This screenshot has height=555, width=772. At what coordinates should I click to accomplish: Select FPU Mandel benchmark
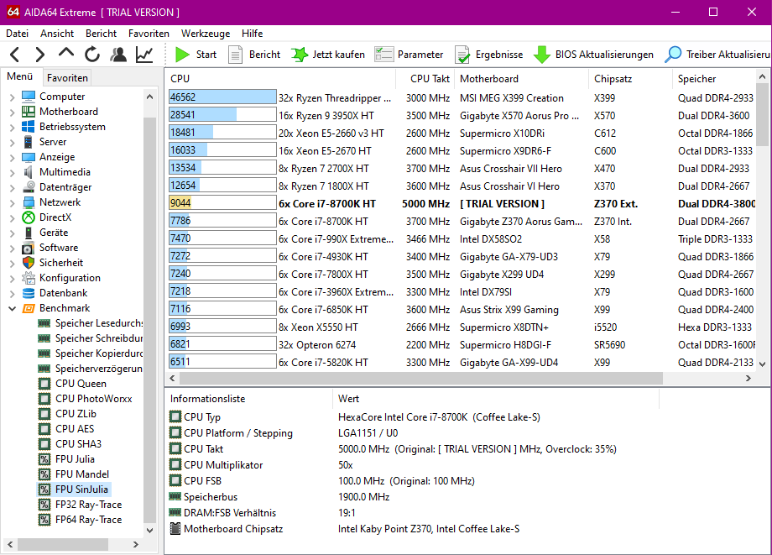[82, 474]
